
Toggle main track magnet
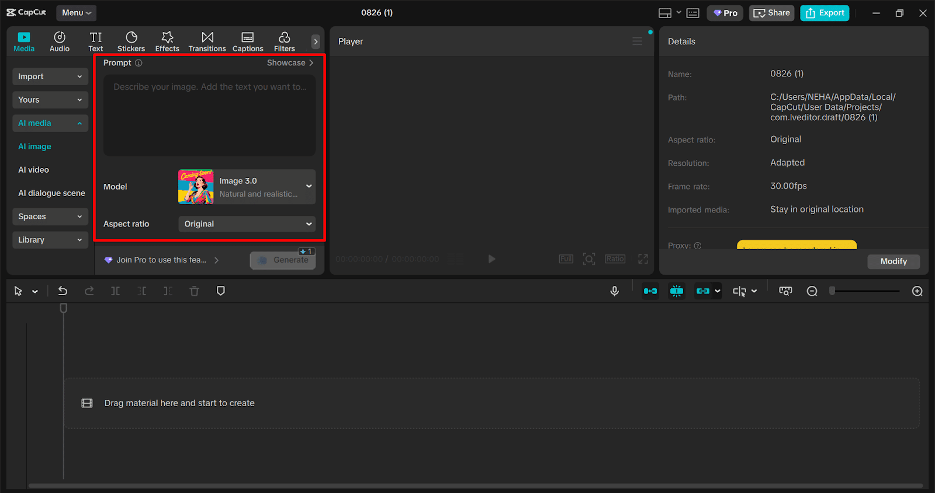(x=650, y=291)
